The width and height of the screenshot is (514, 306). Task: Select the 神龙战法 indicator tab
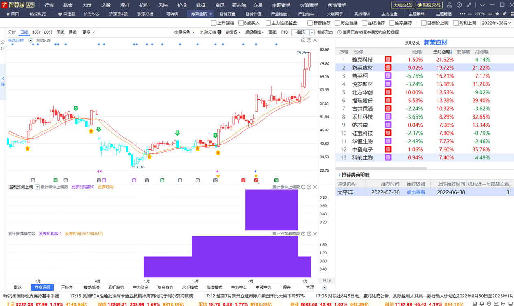click(x=91, y=287)
